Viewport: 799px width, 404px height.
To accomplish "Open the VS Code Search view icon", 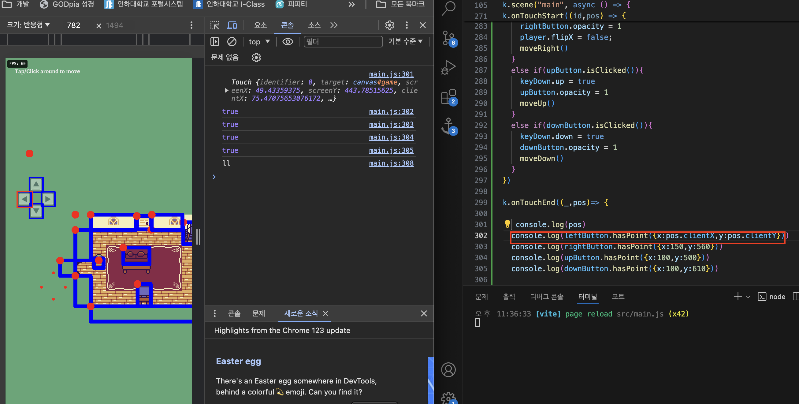I will point(448,8).
